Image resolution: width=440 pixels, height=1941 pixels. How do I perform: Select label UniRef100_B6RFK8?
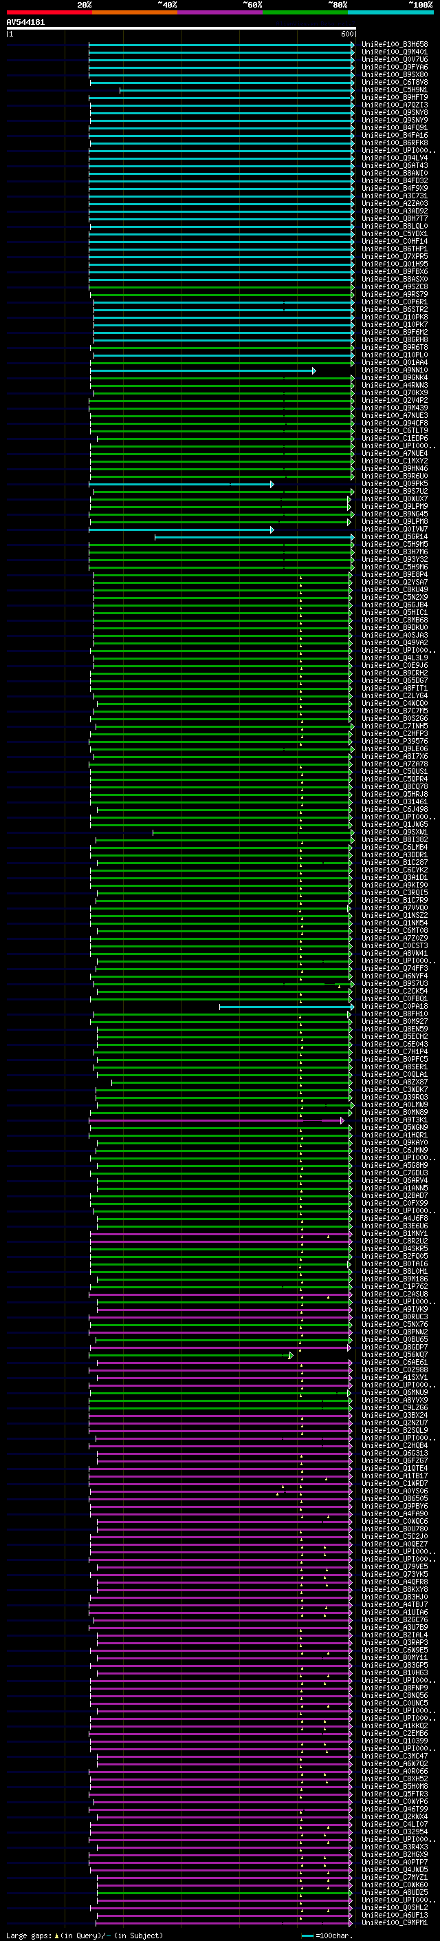tap(395, 143)
